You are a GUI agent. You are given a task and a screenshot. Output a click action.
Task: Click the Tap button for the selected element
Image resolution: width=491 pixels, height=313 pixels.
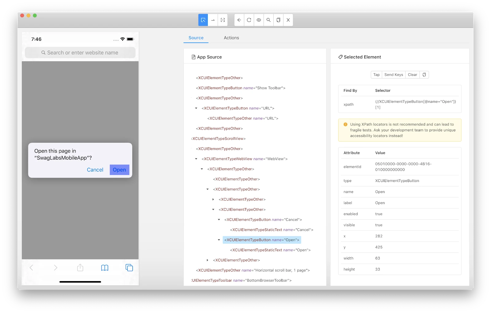point(377,75)
